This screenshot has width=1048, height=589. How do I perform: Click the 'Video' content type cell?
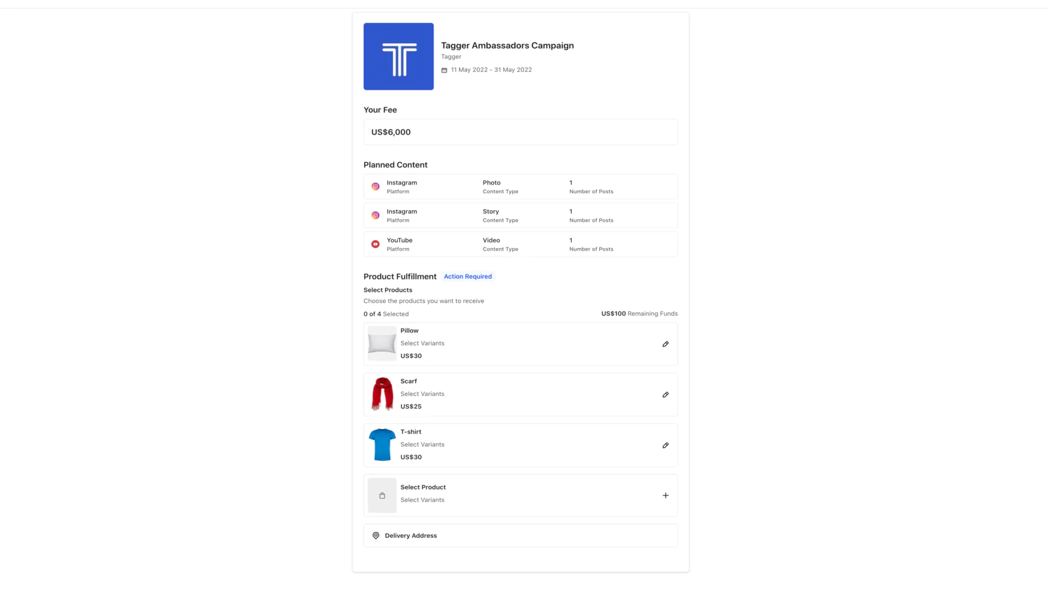pos(500,244)
